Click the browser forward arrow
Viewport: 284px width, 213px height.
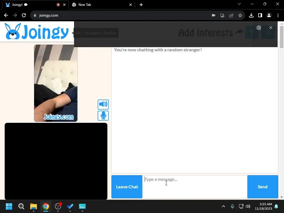15,16
